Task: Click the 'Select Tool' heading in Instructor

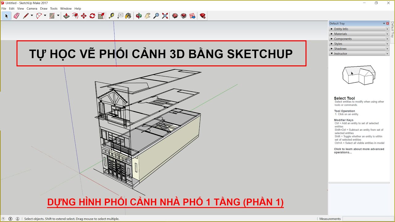Action: (x=344, y=98)
